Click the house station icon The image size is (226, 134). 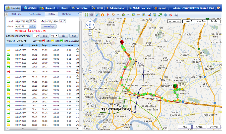tap(113, 15)
